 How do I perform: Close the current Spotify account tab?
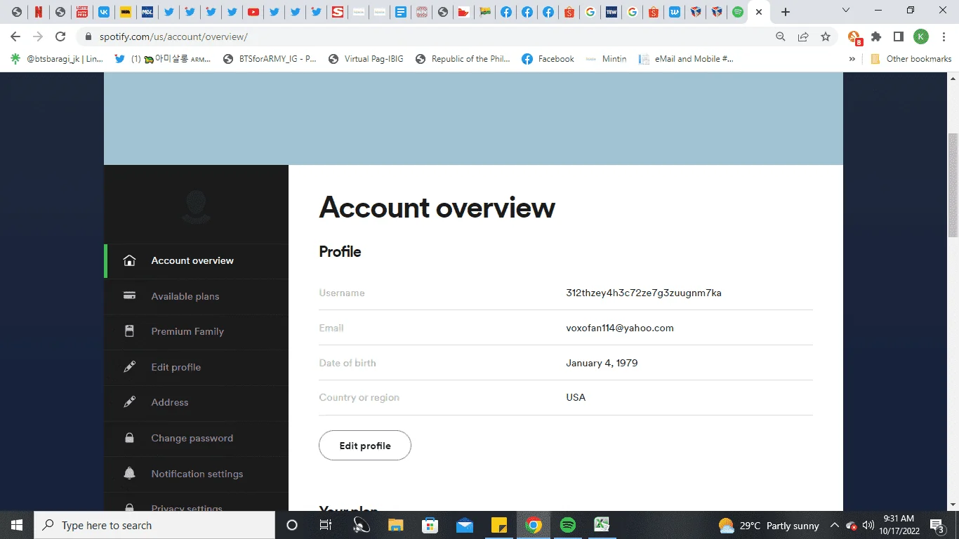(x=759, y=12)
